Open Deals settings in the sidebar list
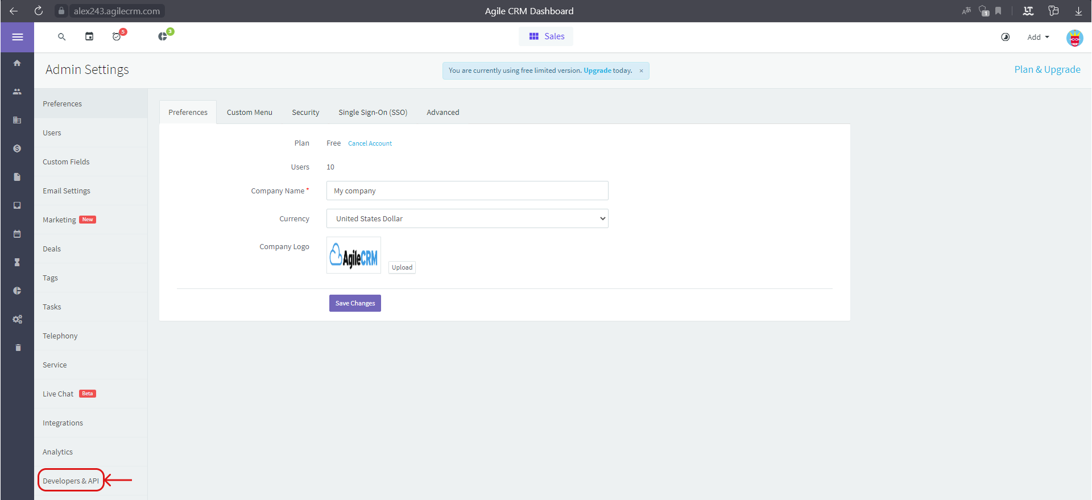Viewport: 1092px width, 500px height. pos(90,249)
